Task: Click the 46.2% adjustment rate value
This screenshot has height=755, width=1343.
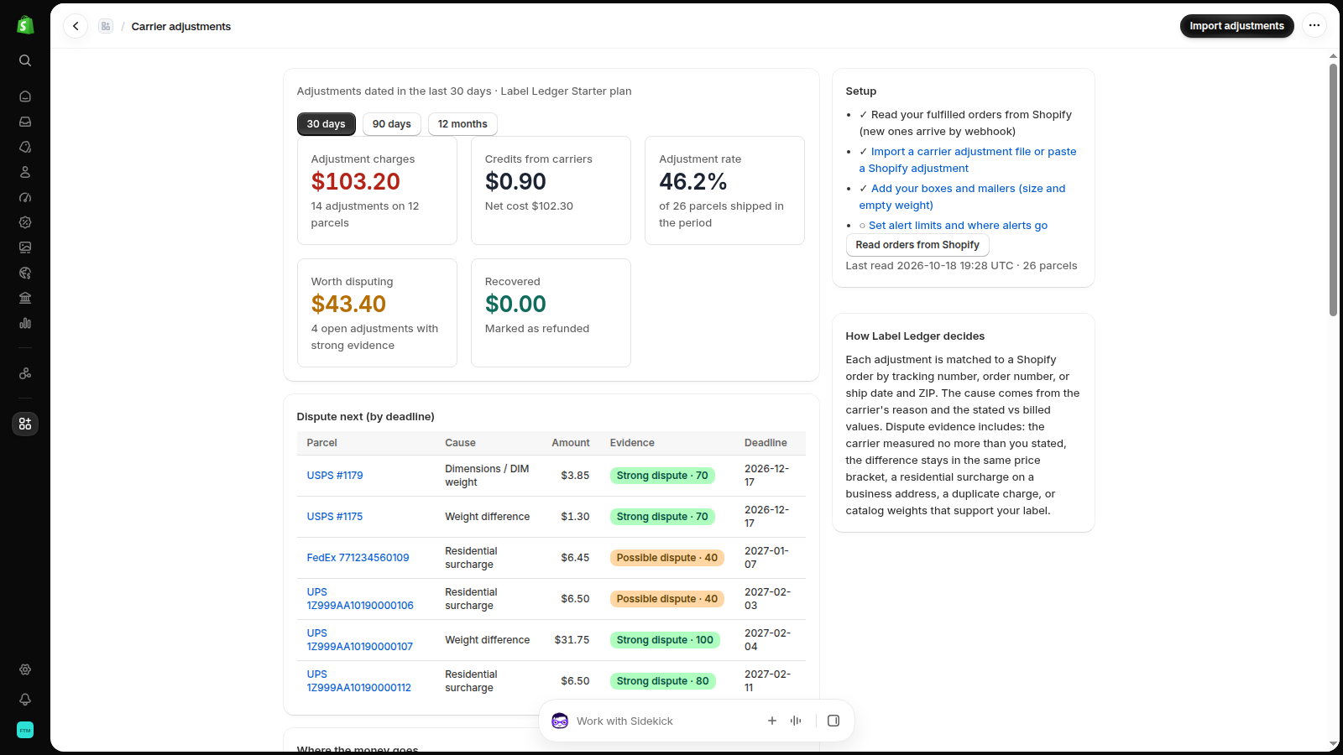Action: [x=693, y=181]
